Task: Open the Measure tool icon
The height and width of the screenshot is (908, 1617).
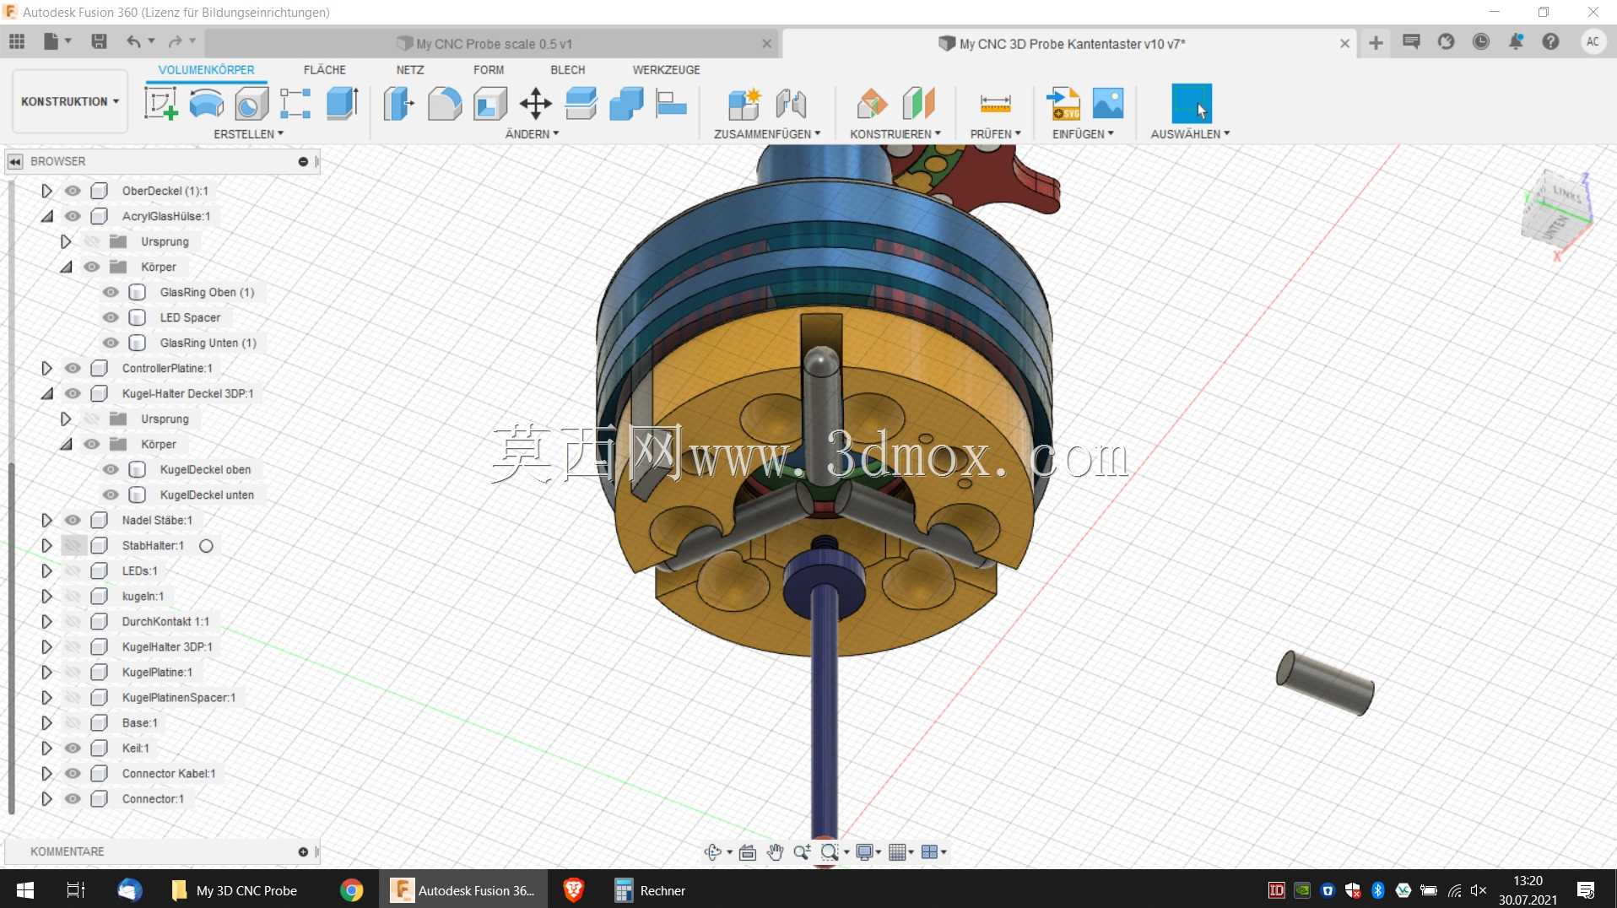Action: point(995,103)
